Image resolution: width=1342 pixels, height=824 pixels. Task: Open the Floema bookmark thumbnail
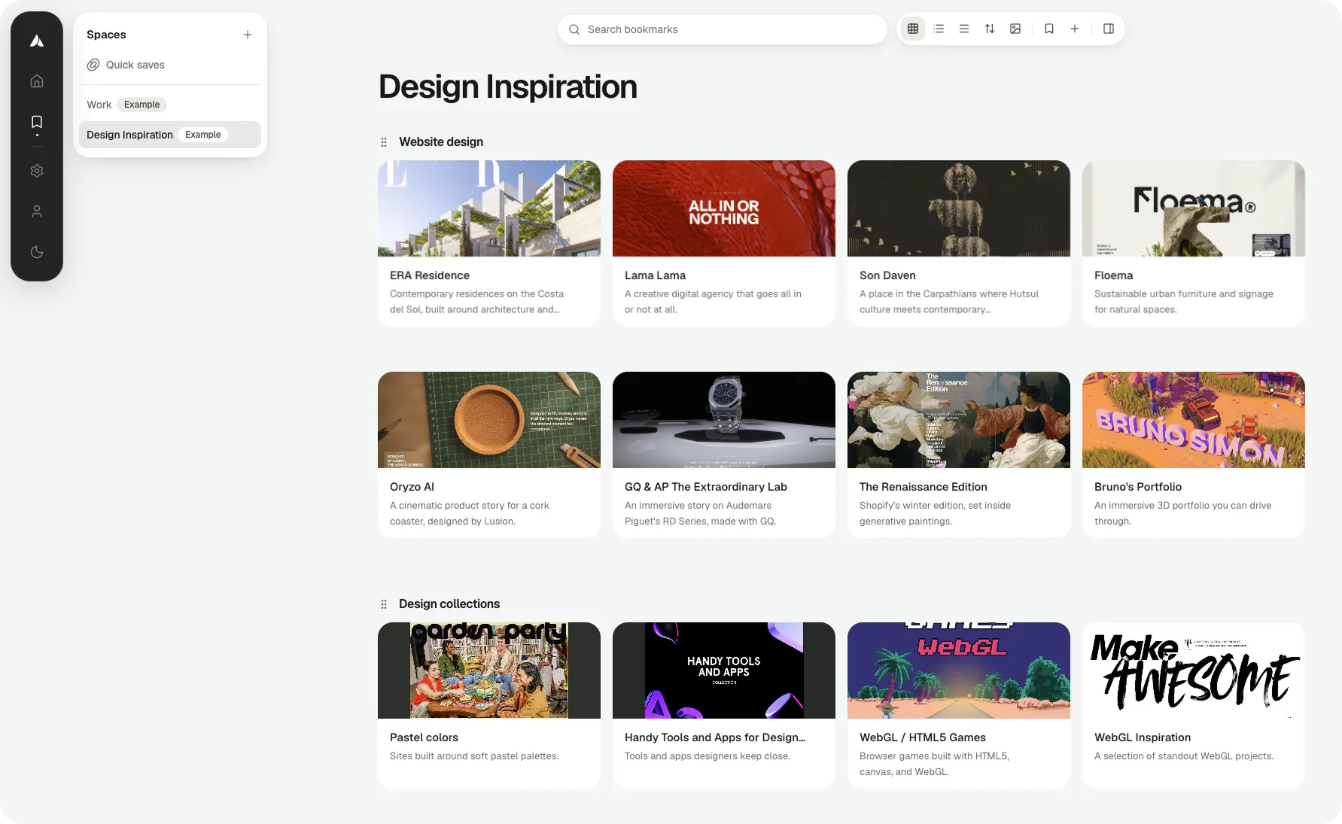[1194, 208]
